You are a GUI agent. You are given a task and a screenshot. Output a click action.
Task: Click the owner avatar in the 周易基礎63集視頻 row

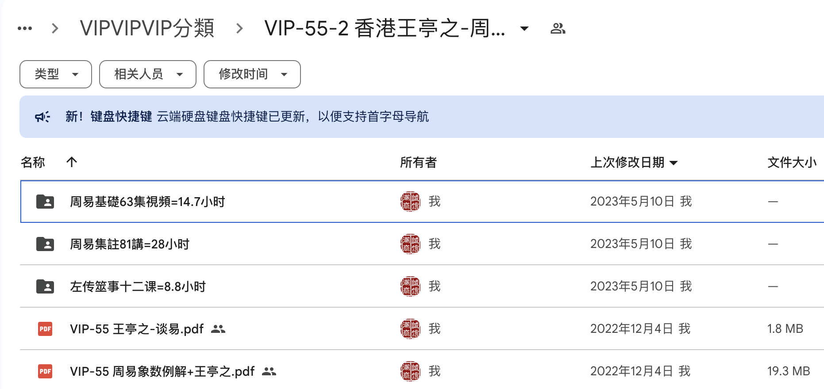click(x=410, y=202)
